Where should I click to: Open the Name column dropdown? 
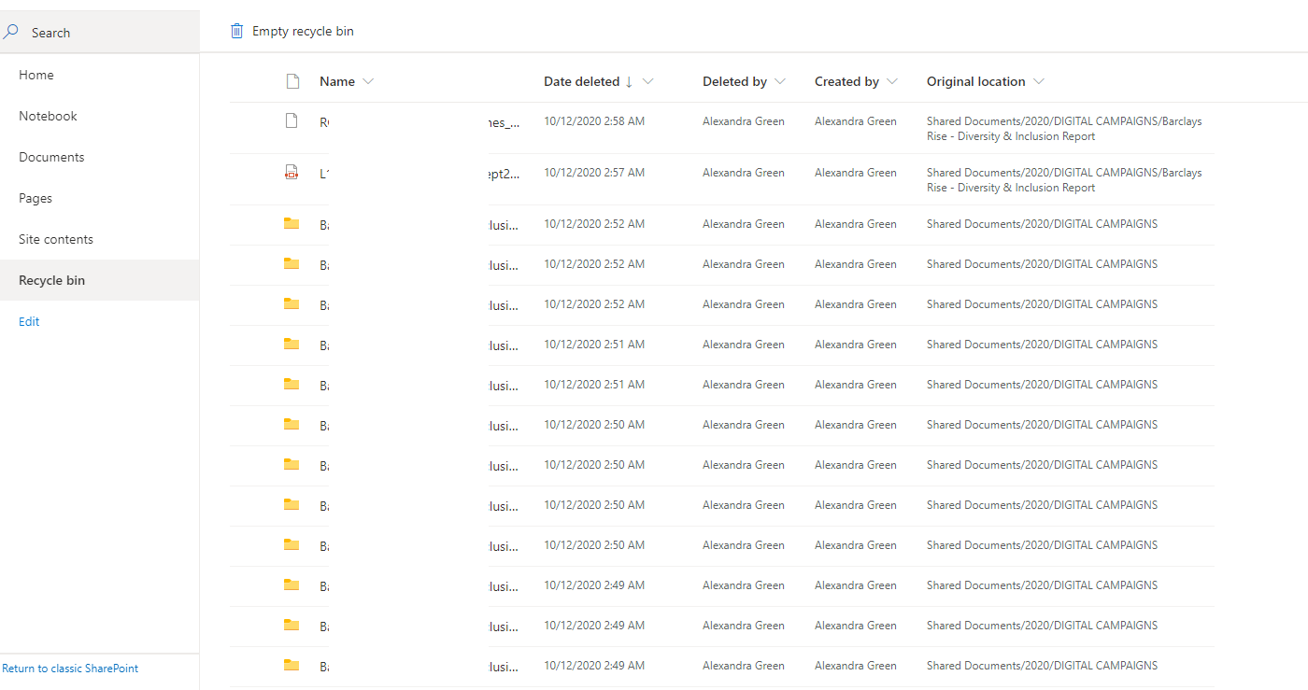pyautogui.click(x=368, y=81)
